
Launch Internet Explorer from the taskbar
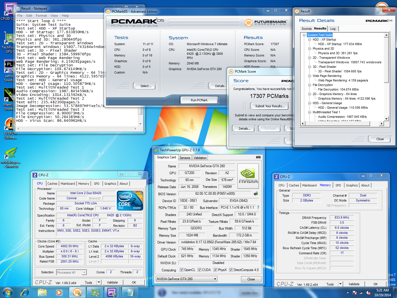coord(25,292)
